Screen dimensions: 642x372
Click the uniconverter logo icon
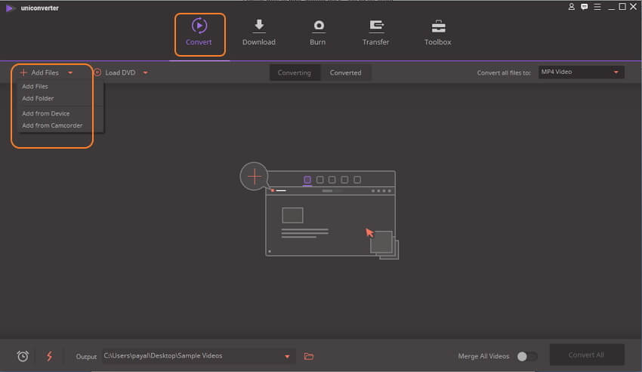pos(11,8)
